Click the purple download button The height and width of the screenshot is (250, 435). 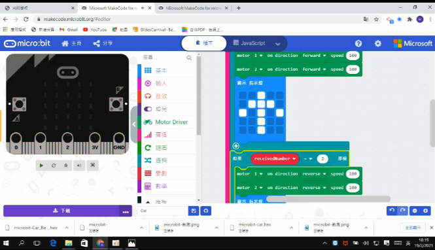pos(61,211)
